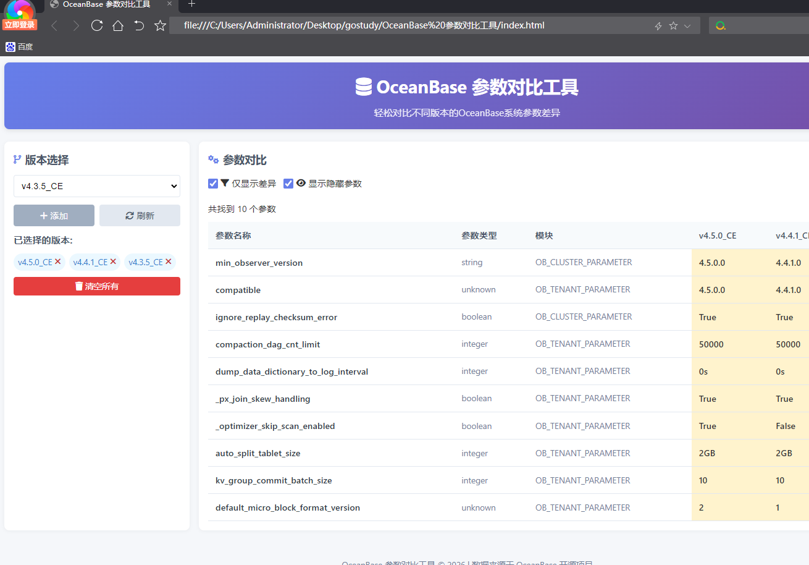Open the v4.3.5_CE version dropdown
Viewport: 809px width, 565px height.
tap(97, 186)
